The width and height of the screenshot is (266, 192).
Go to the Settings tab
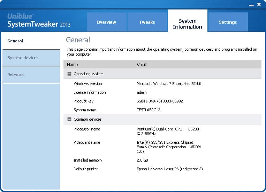point(228,22)
